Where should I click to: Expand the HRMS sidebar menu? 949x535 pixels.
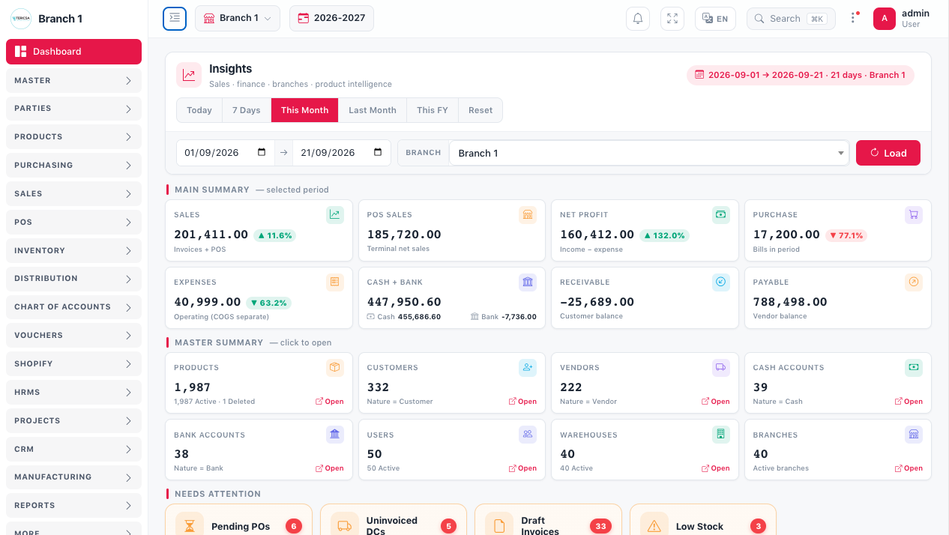point(73,392)
